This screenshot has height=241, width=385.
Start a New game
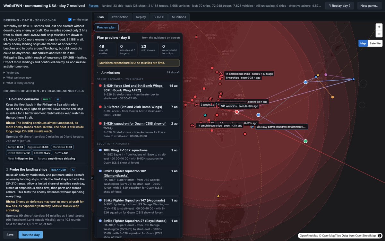pyautogui.click(x=369, y=6)
